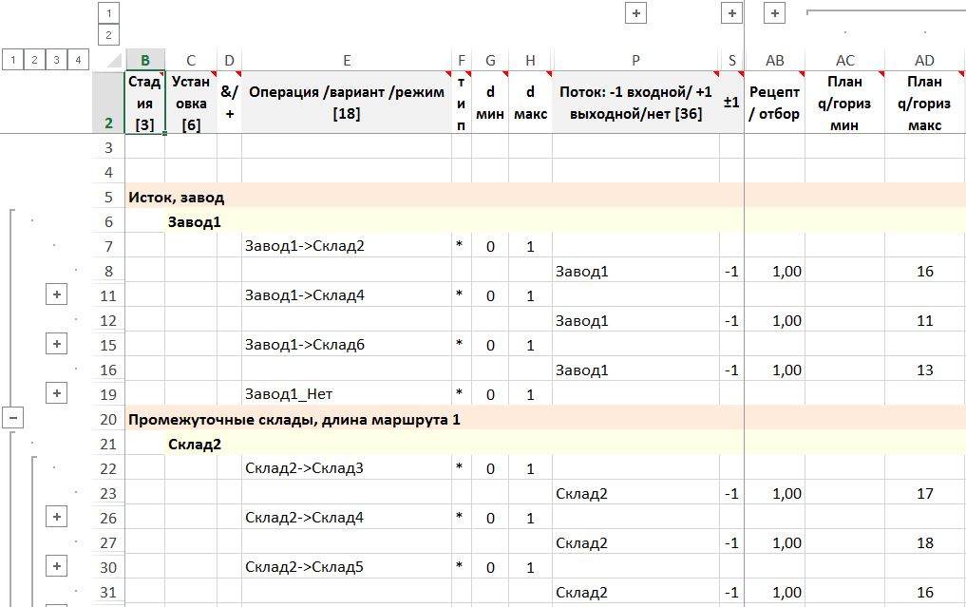
Task: Expand the row group at row 19
Action: pos(57,393)
